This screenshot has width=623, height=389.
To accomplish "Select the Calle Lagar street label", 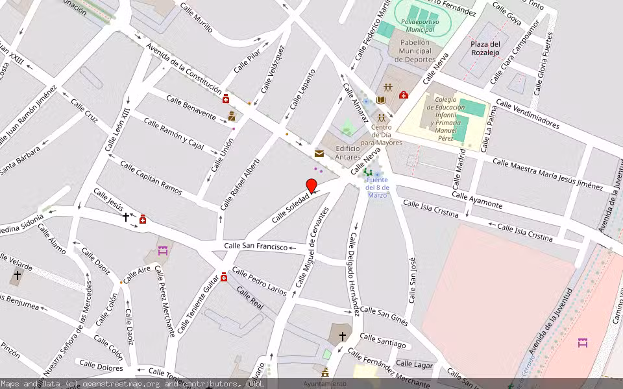I will coord(414,364).
